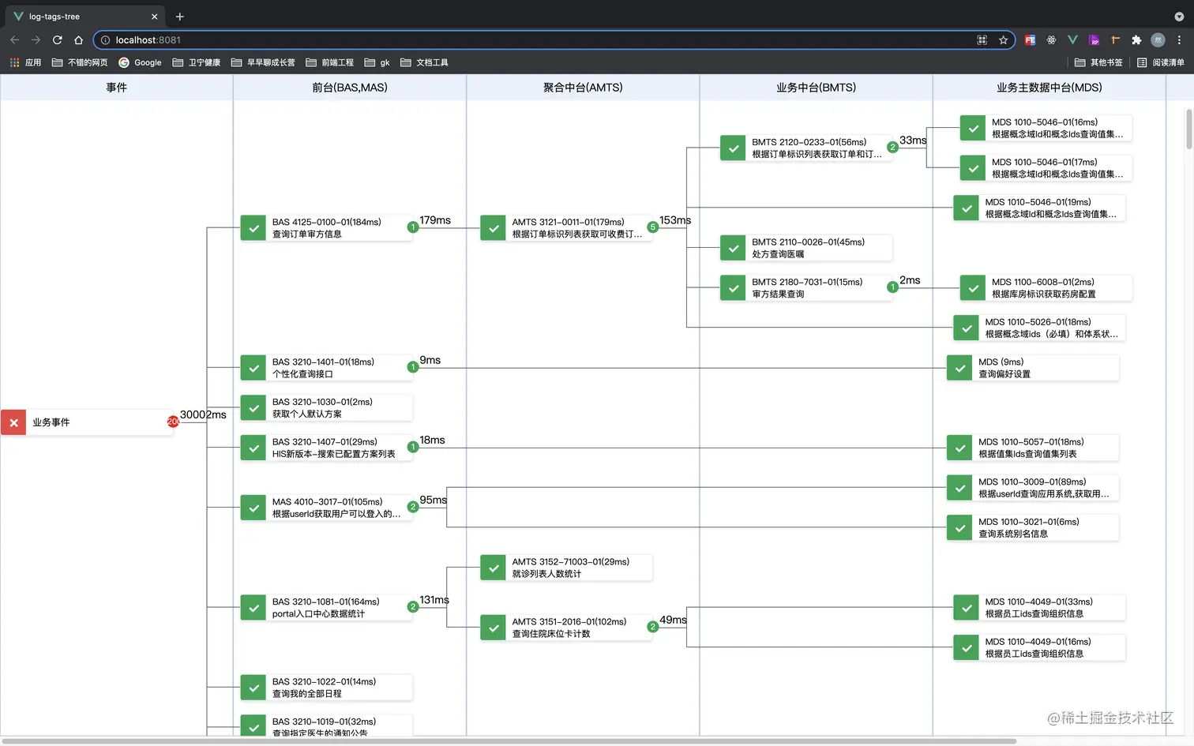
Task: Toggle badge 2 on MAS 4010-3017-01 node
Action: click(412, 507)
